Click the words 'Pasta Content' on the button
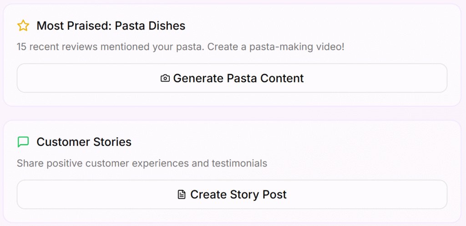Screen dimensions: 466x226 tap(265, 78)
